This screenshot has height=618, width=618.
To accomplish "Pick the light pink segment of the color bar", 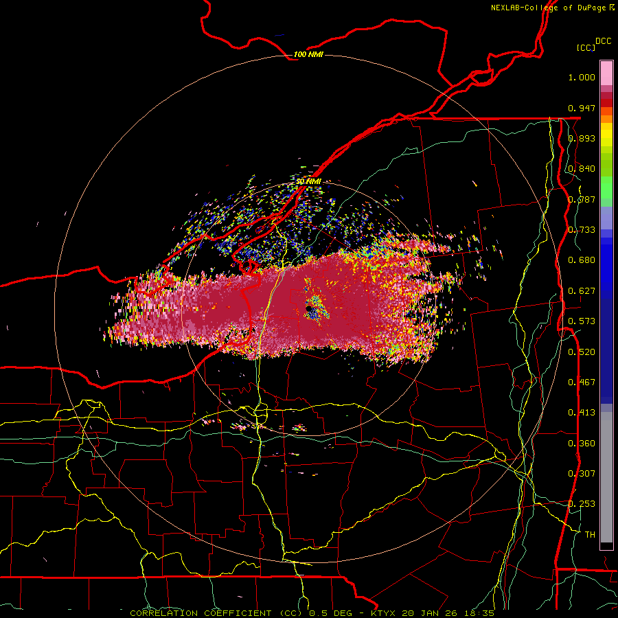I will pos(606,73).
